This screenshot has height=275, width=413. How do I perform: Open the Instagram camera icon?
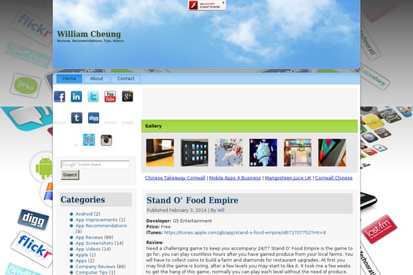tap(107, 140)
